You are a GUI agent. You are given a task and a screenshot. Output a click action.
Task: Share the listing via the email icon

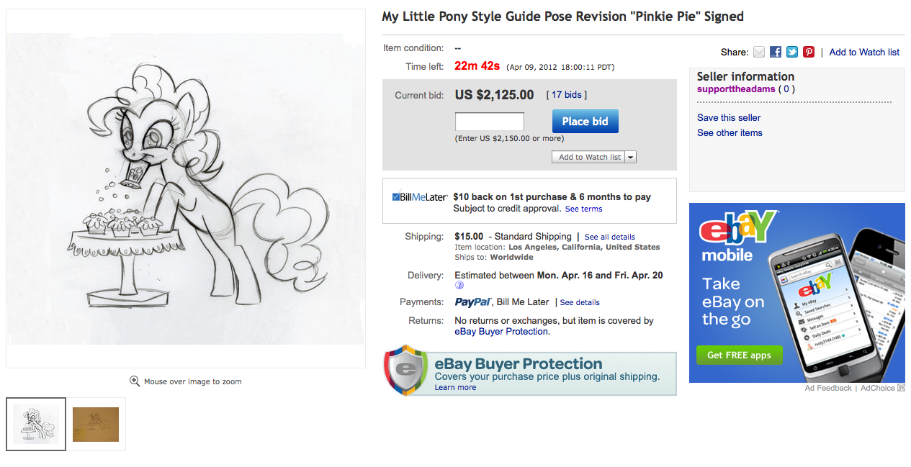[759, 52]
